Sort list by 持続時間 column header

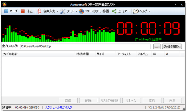click(x=85, y=54)
